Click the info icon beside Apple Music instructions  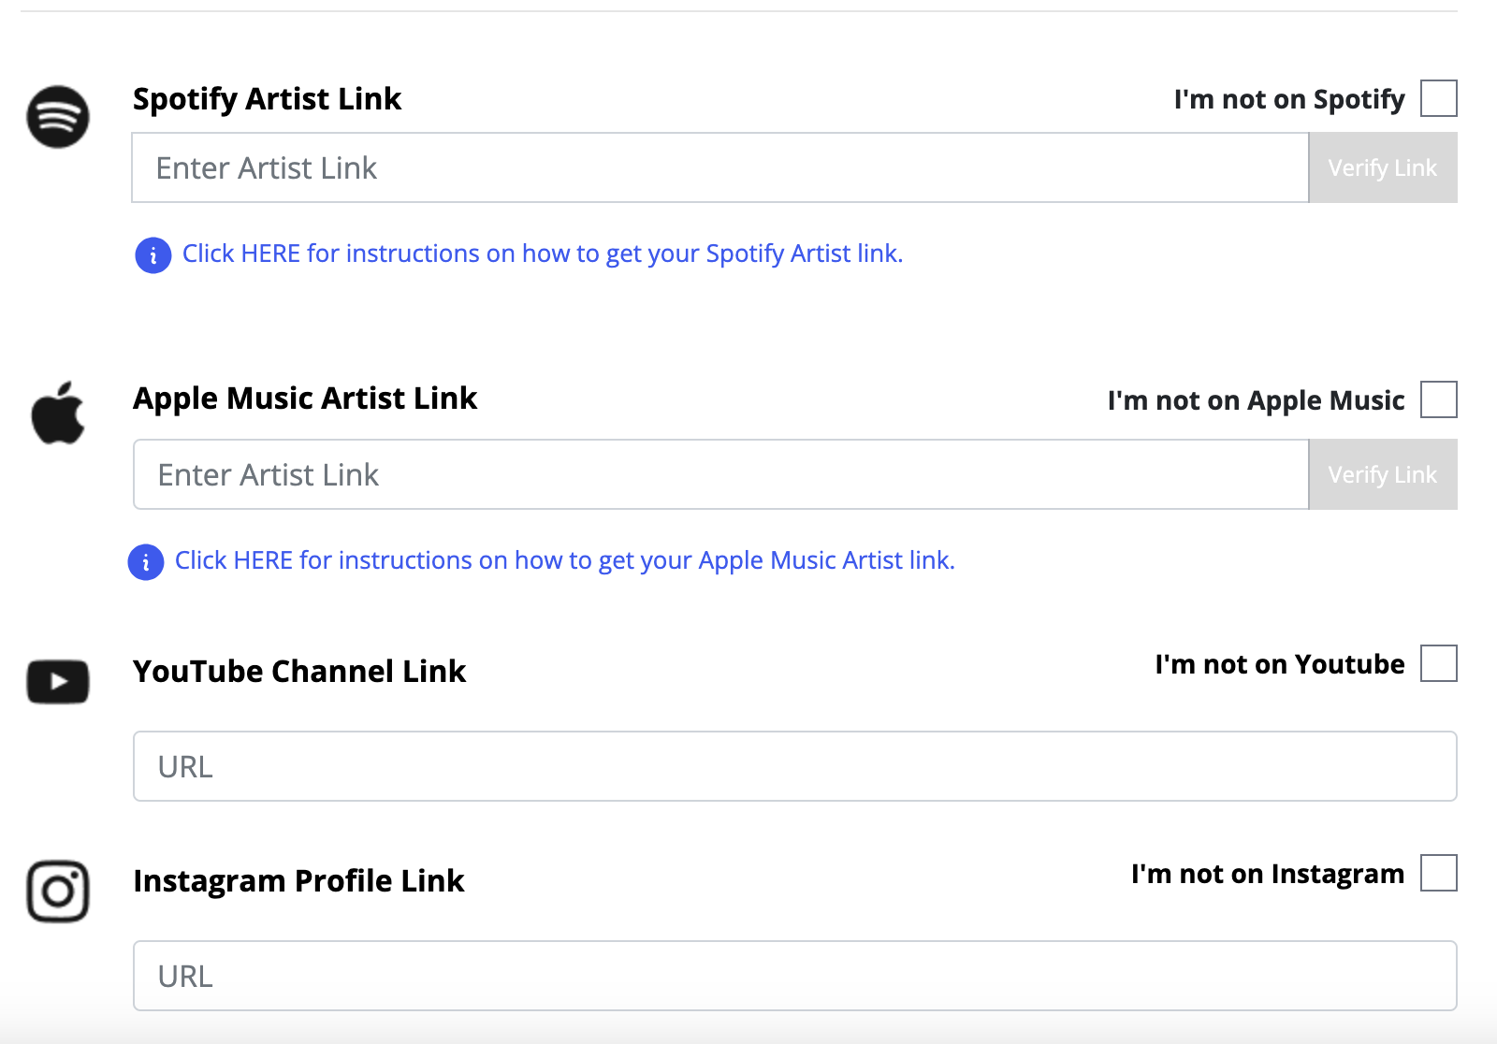tap(146, 562)
